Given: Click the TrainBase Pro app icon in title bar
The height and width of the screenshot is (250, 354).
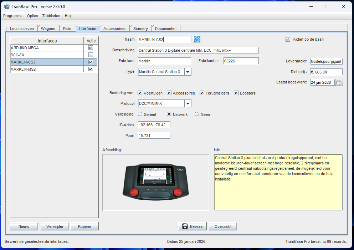Looking at the screenshot, I should click(6, 6).
